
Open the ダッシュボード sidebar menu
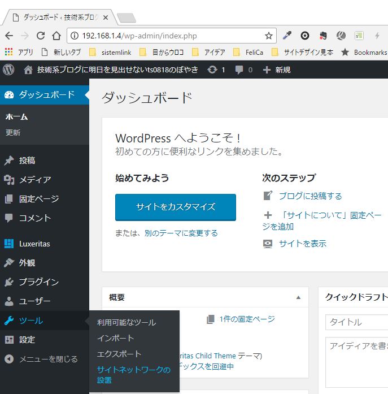tap(45, 95)
